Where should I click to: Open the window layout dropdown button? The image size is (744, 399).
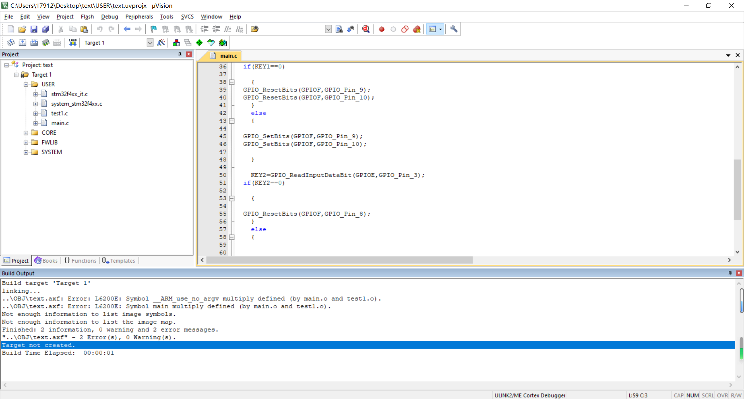point(441,29)
